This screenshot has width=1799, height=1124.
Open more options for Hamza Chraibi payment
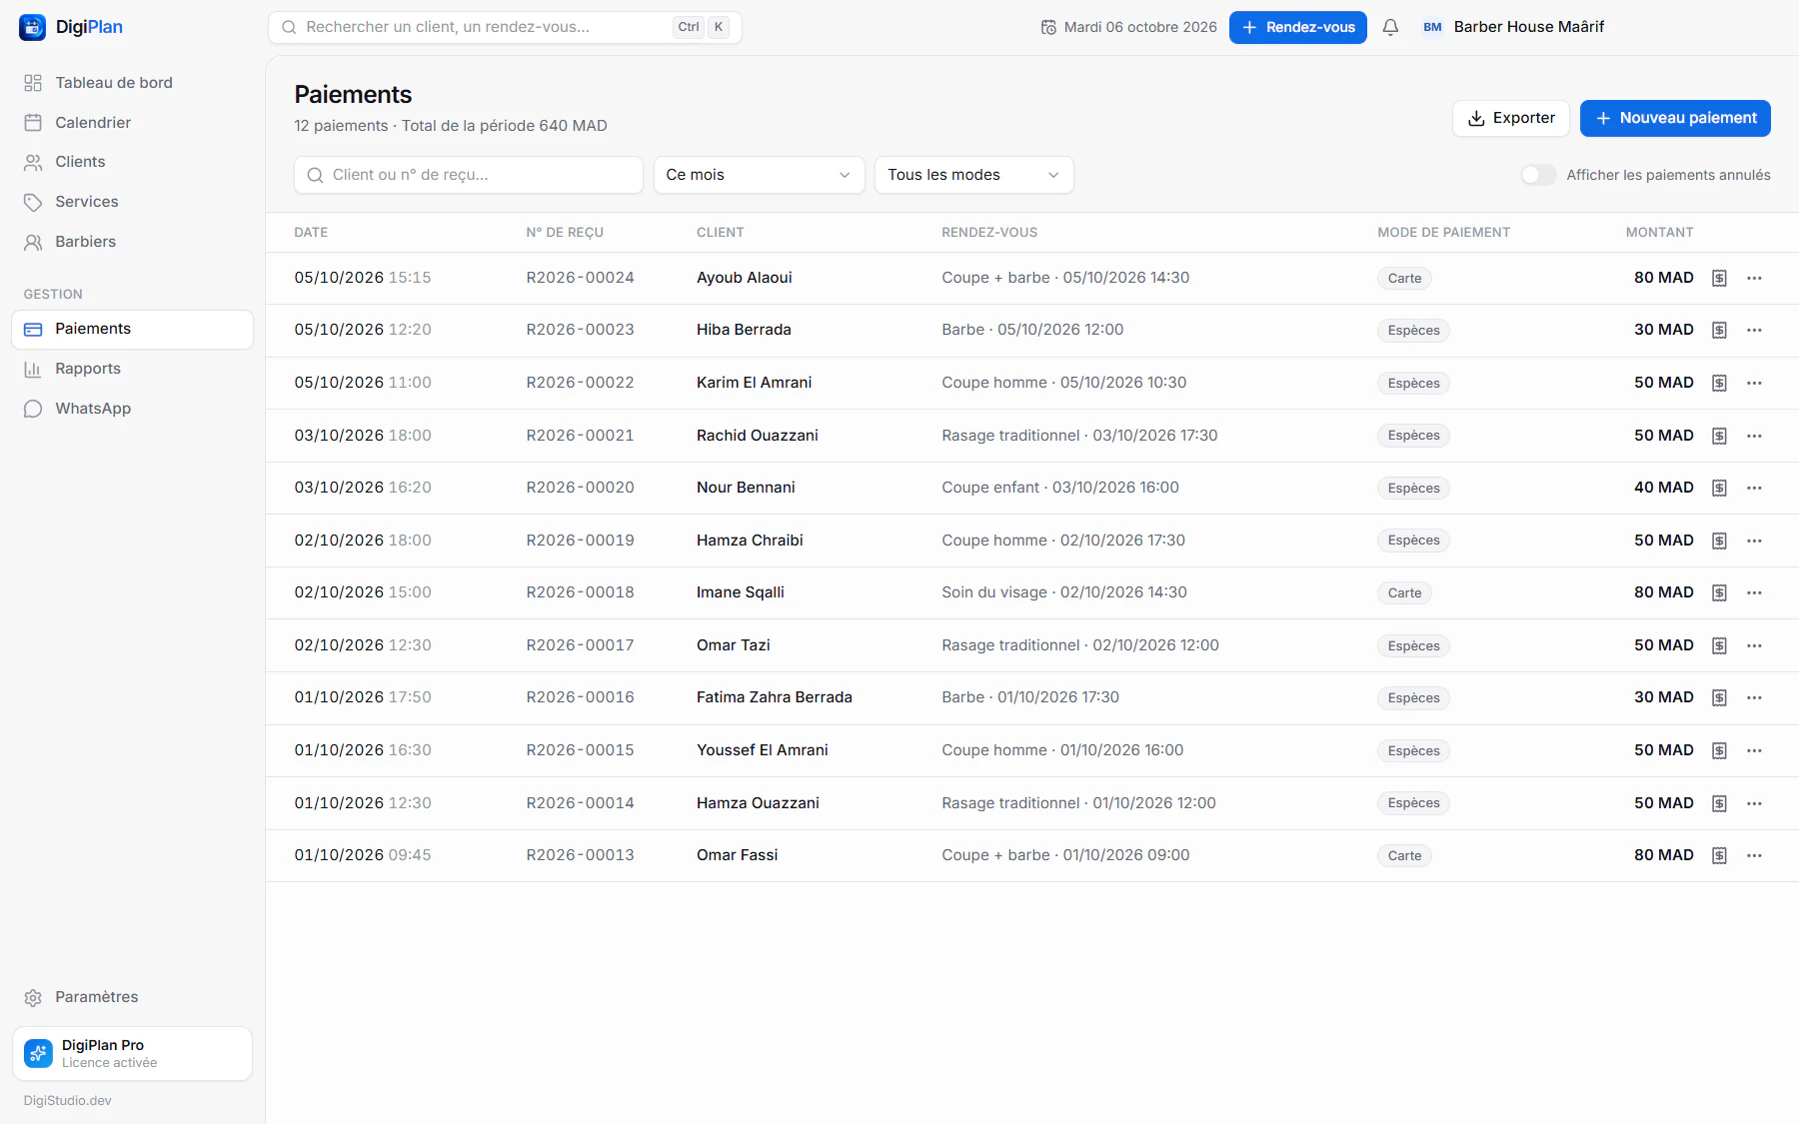pos(1754,541)
